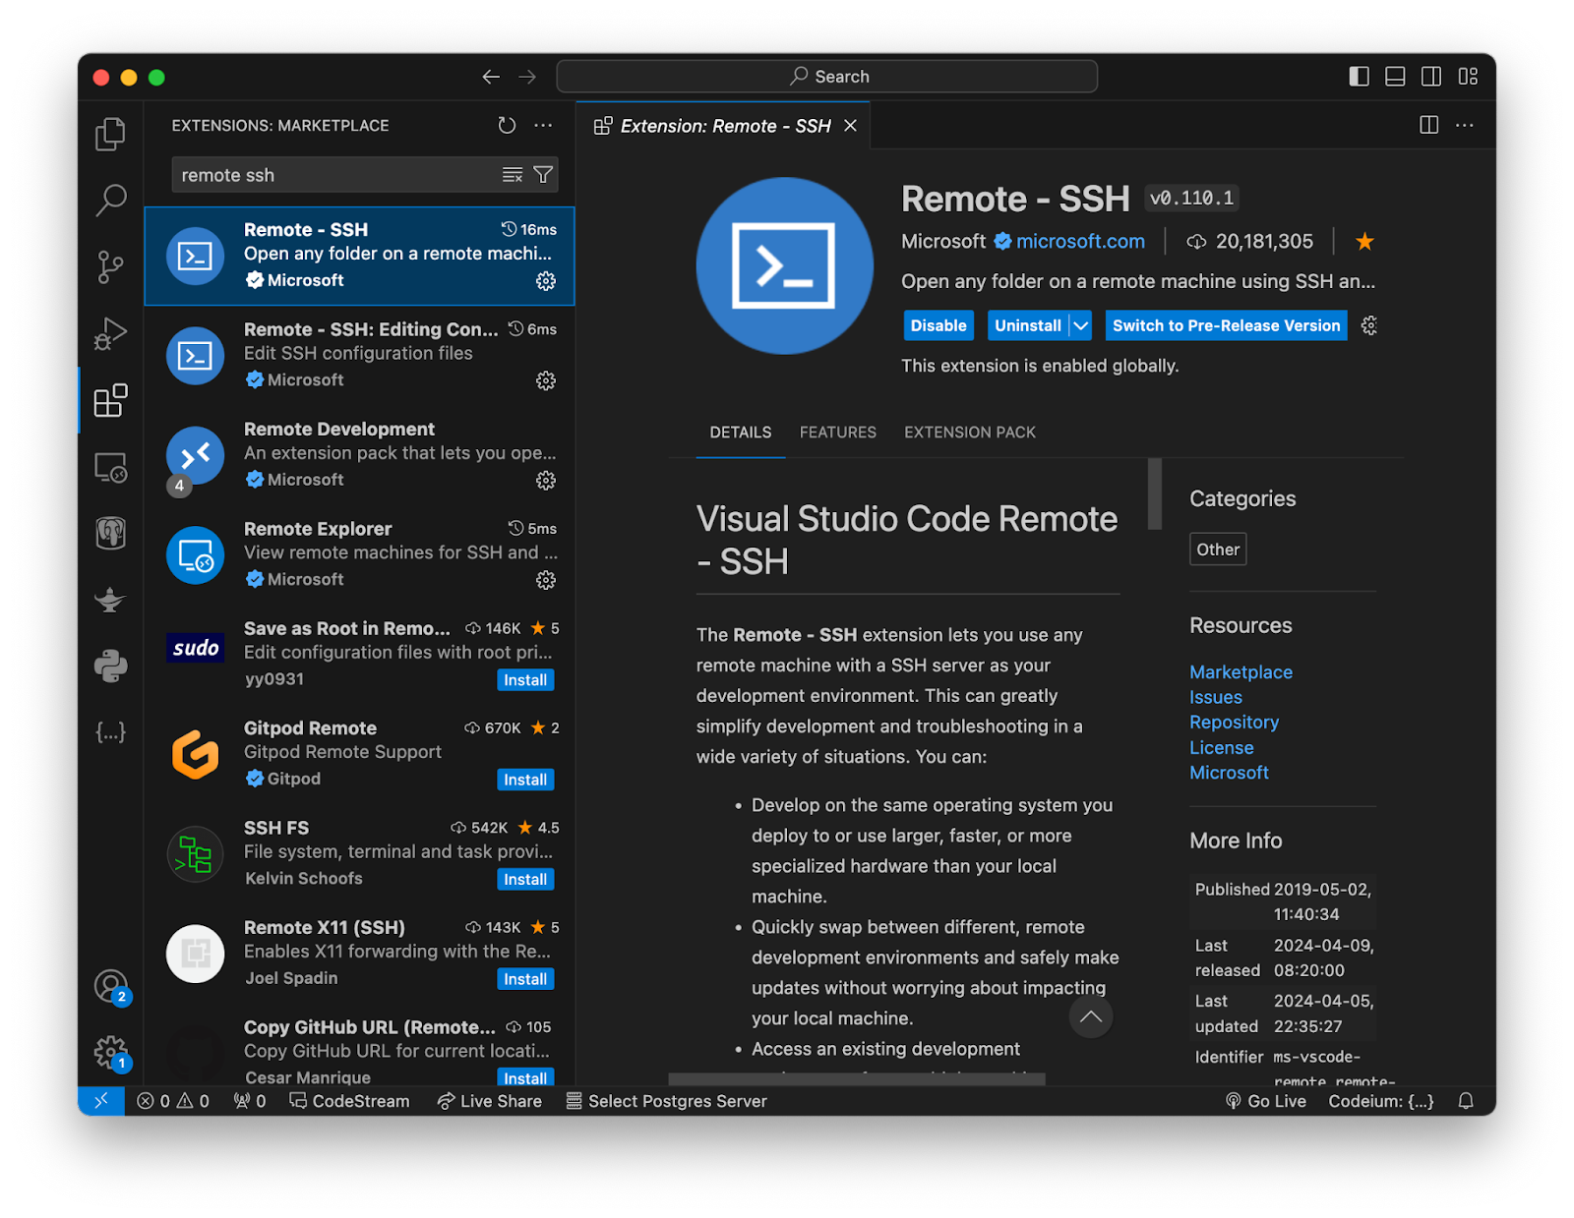Screen dimensions: 1574x1218
Task: Click Go Live in status bar
Action: tap(1265, 1101)
